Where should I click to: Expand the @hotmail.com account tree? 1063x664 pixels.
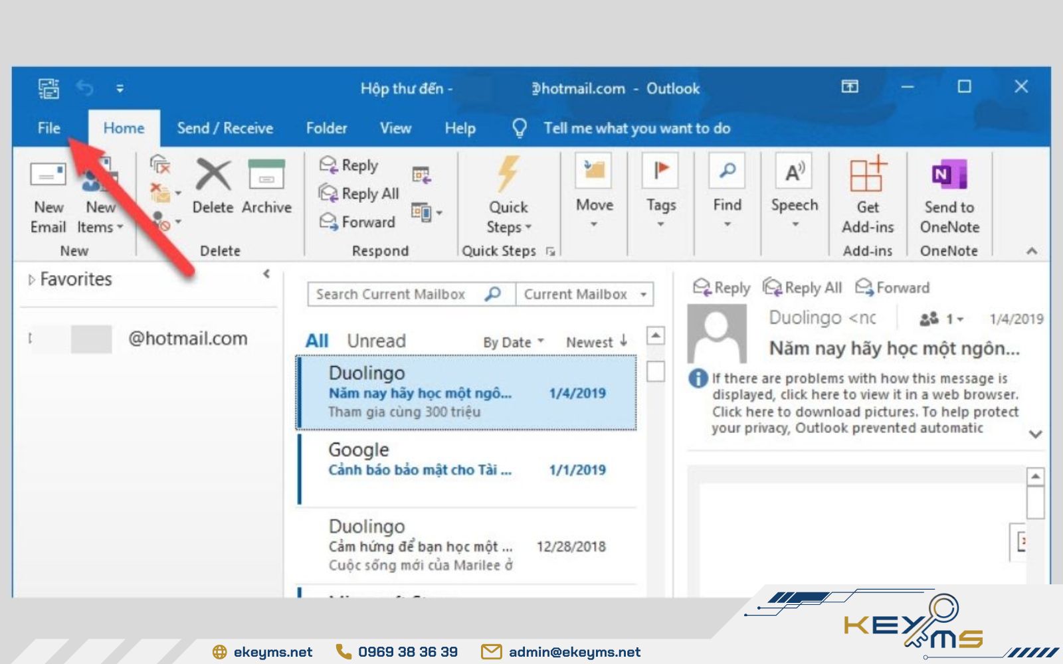click(x=30, y=339)
